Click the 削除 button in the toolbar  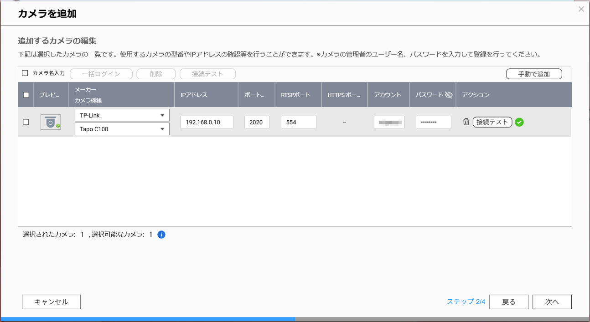156,74
